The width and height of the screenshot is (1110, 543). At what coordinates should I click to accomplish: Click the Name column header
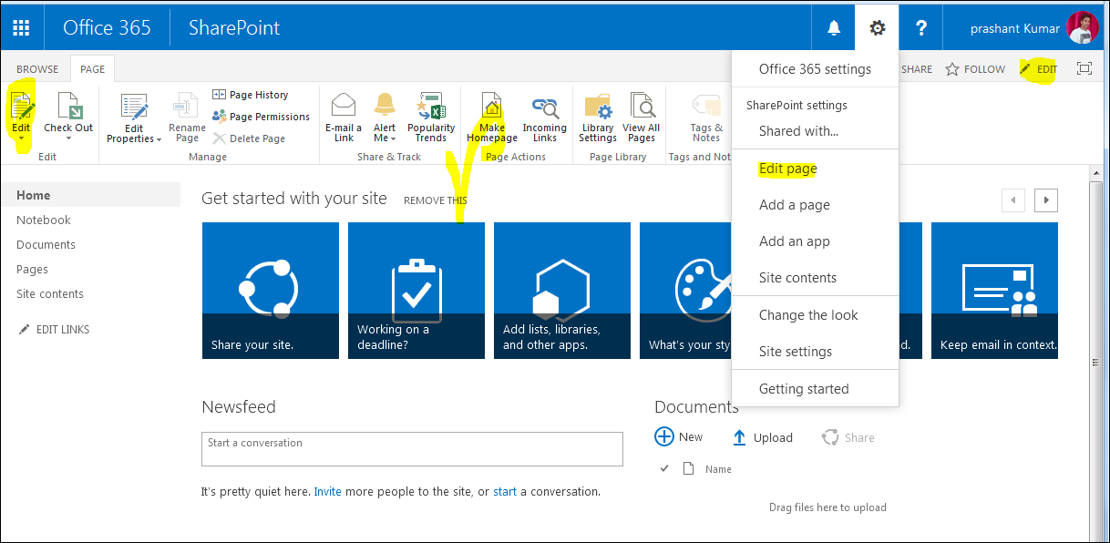(718, 469)
